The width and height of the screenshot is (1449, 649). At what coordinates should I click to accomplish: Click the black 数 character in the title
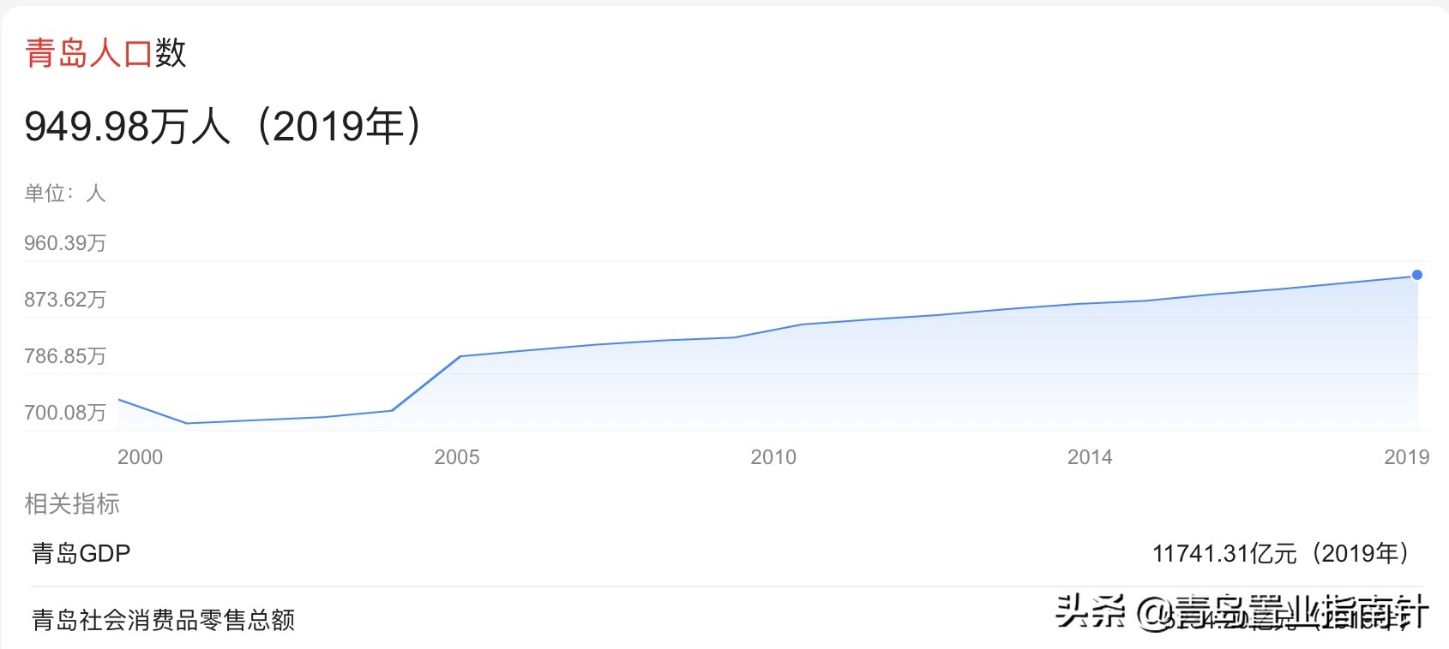171,53
